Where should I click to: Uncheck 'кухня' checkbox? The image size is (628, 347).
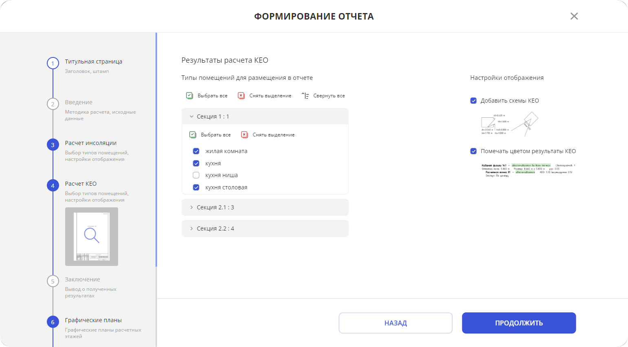196,163
